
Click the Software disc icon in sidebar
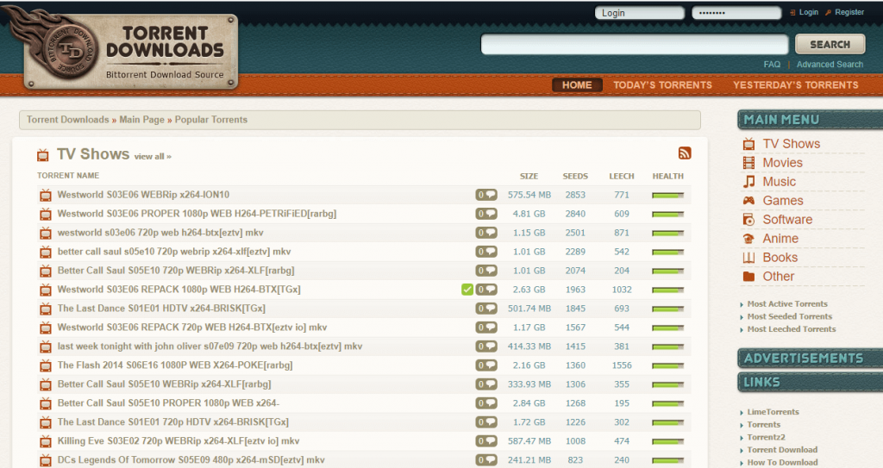tap(748, 220)
